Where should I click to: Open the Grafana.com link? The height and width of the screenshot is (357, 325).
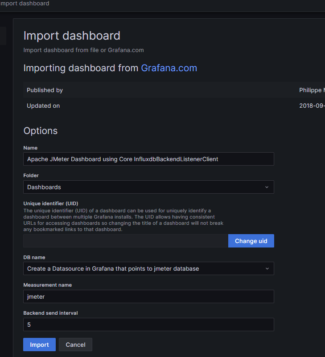(x=169, y=68)
